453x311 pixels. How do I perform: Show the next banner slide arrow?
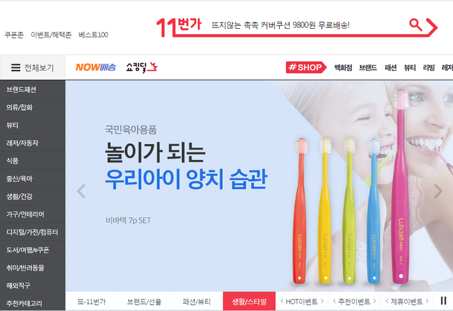point(438,191)
